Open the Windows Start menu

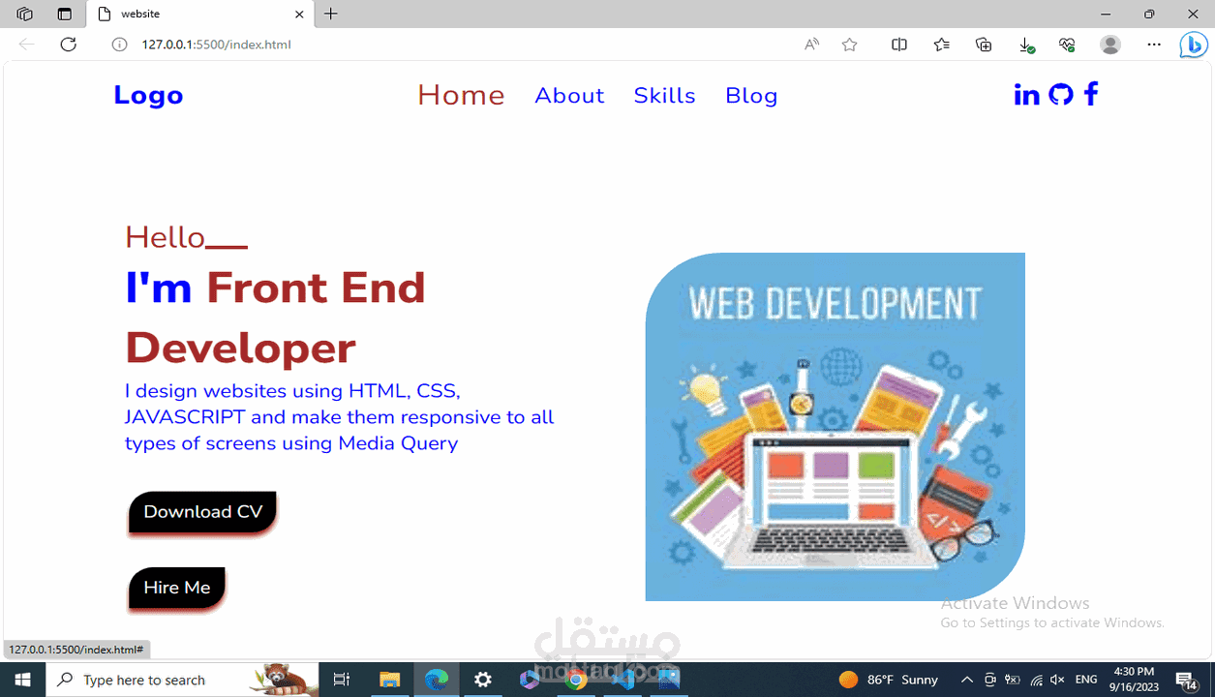[x=22, y=680]
